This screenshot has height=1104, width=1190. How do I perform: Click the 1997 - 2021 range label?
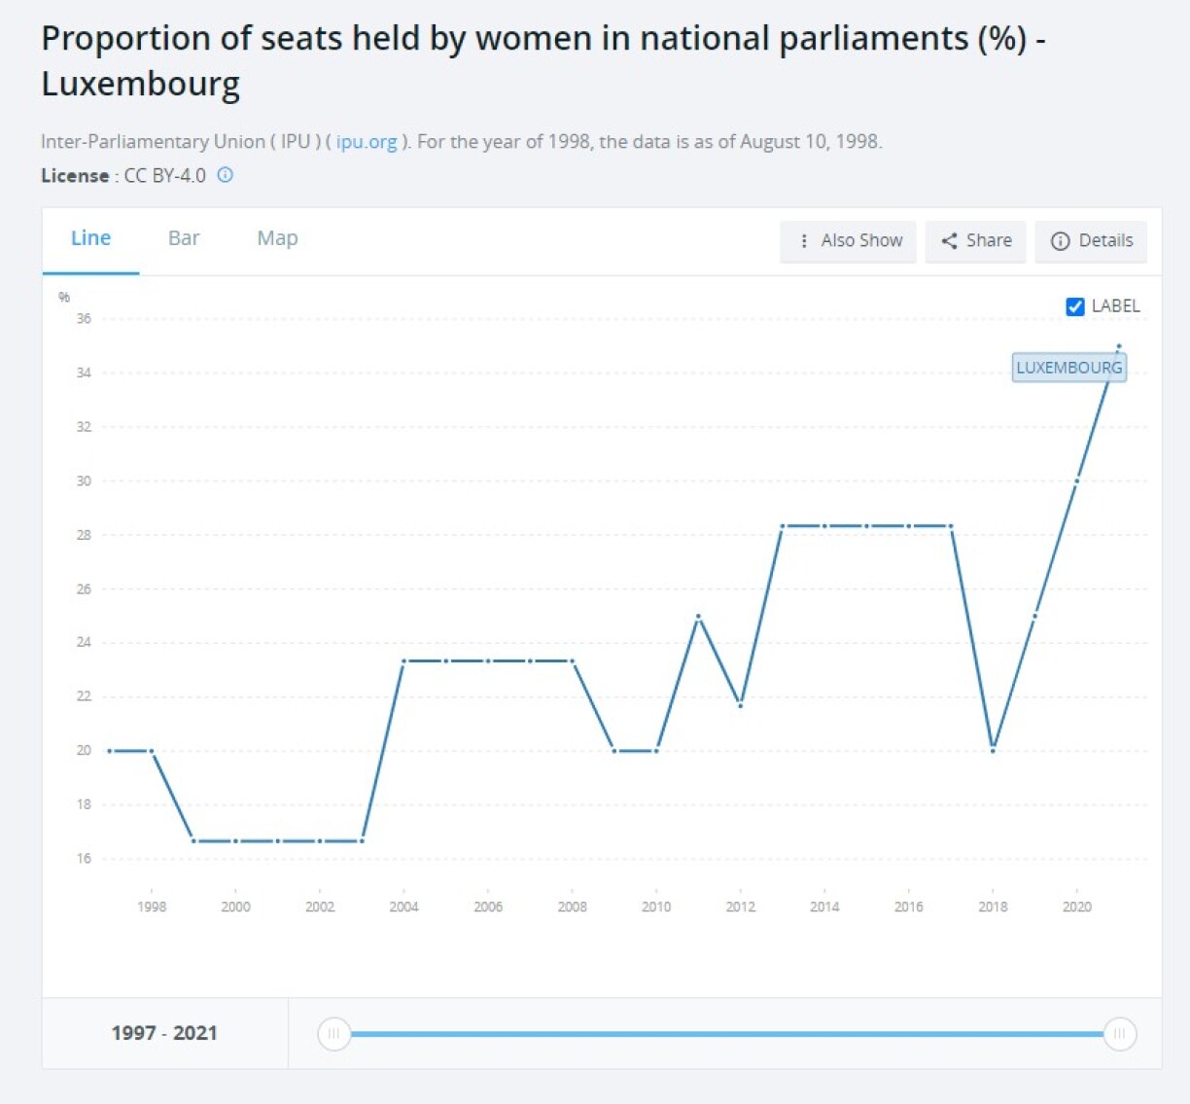[x=164, y=1033]
